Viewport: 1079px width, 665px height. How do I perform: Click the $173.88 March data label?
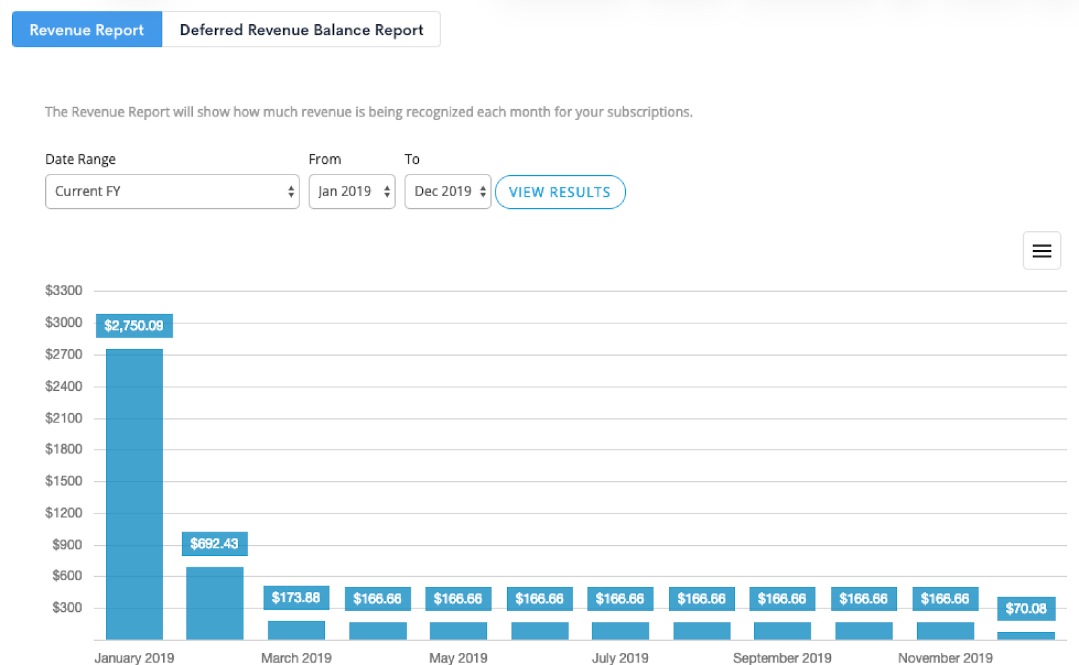click(296, 597)
